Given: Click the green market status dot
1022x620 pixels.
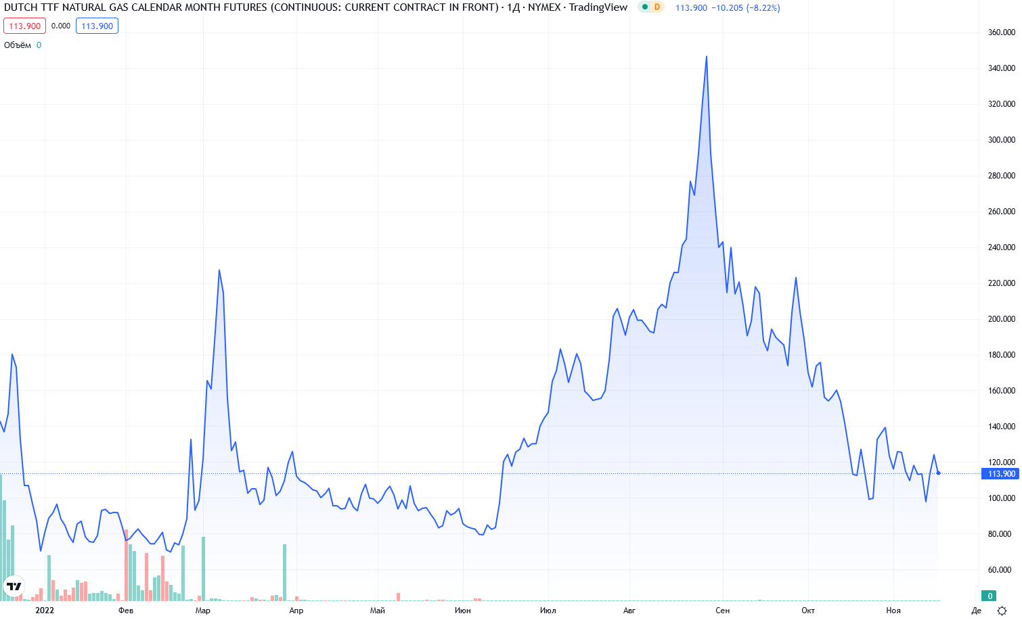Looking at the screenshot, I should tap(645, 7).
